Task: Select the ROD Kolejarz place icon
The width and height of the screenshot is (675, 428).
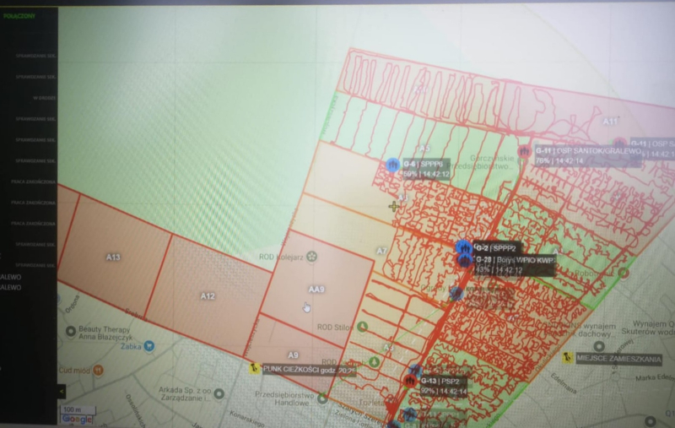Action: click(311, 255)
